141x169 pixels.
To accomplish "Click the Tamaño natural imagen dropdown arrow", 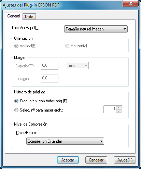I will coord(125,29).
